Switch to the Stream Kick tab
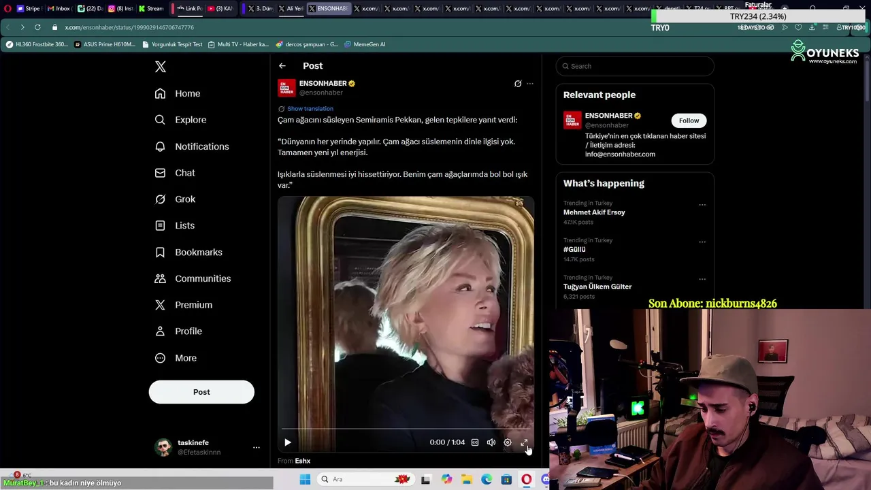This screenshot has height=490, width=871. (x=151, y=9)
